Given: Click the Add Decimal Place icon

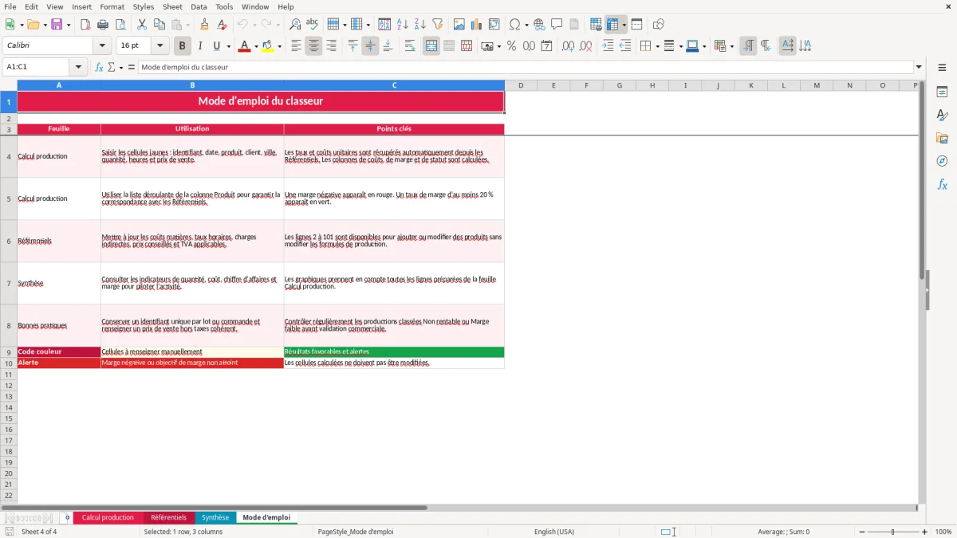Looking at the screenshot, I should click(x=568, y=46).
